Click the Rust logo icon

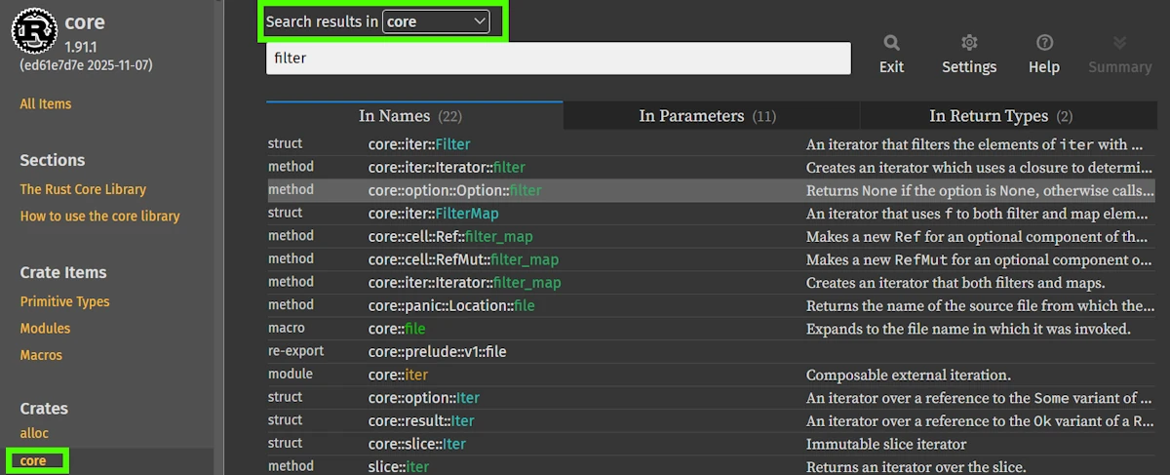(35, 31)
